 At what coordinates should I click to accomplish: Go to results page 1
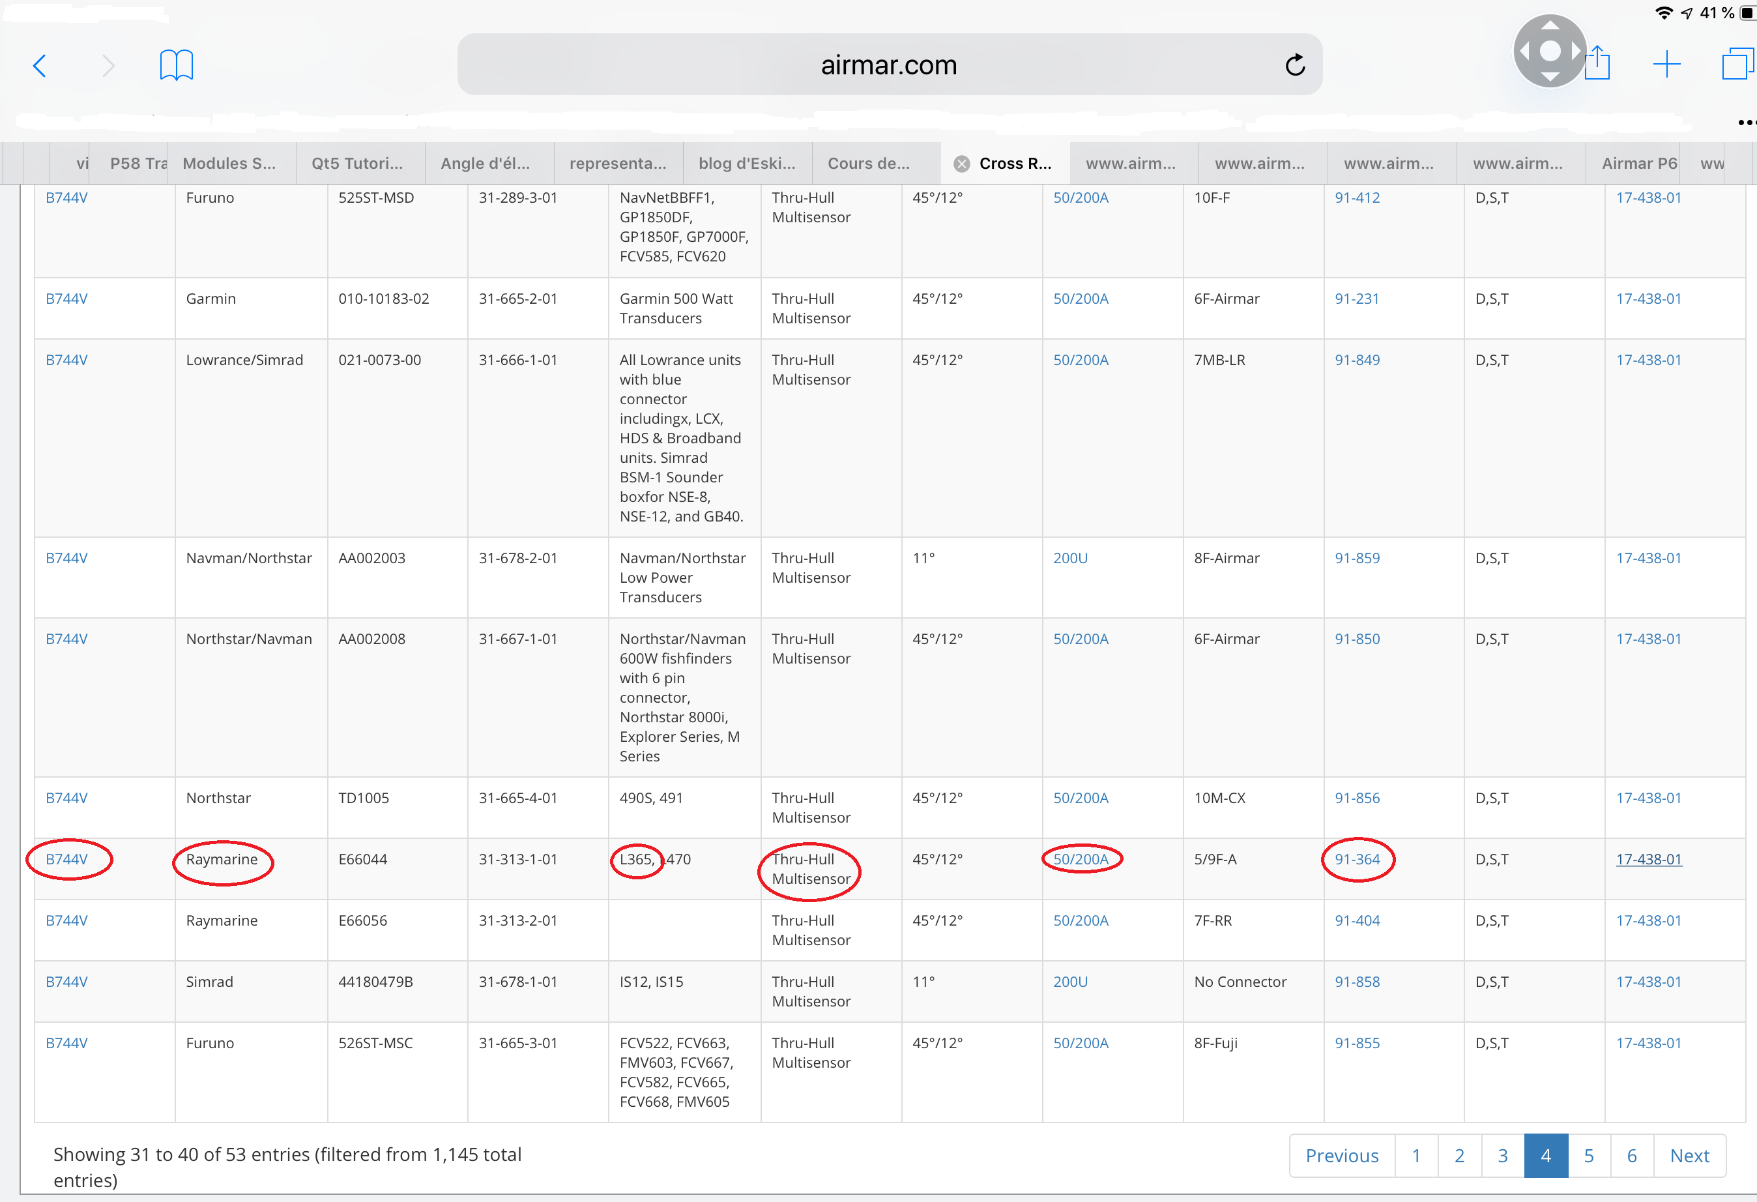[1416, 1156]
